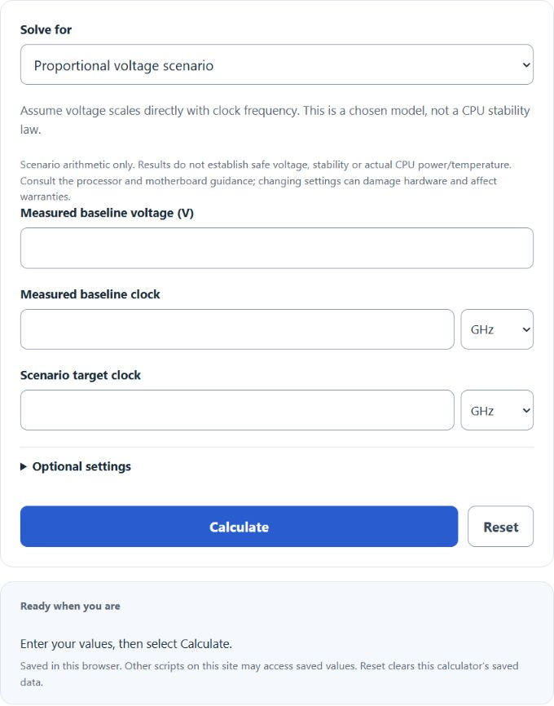This screenshot has width=554, height=706.
Task: Click the Enter your values instruction text
Action: click(126, 644)
